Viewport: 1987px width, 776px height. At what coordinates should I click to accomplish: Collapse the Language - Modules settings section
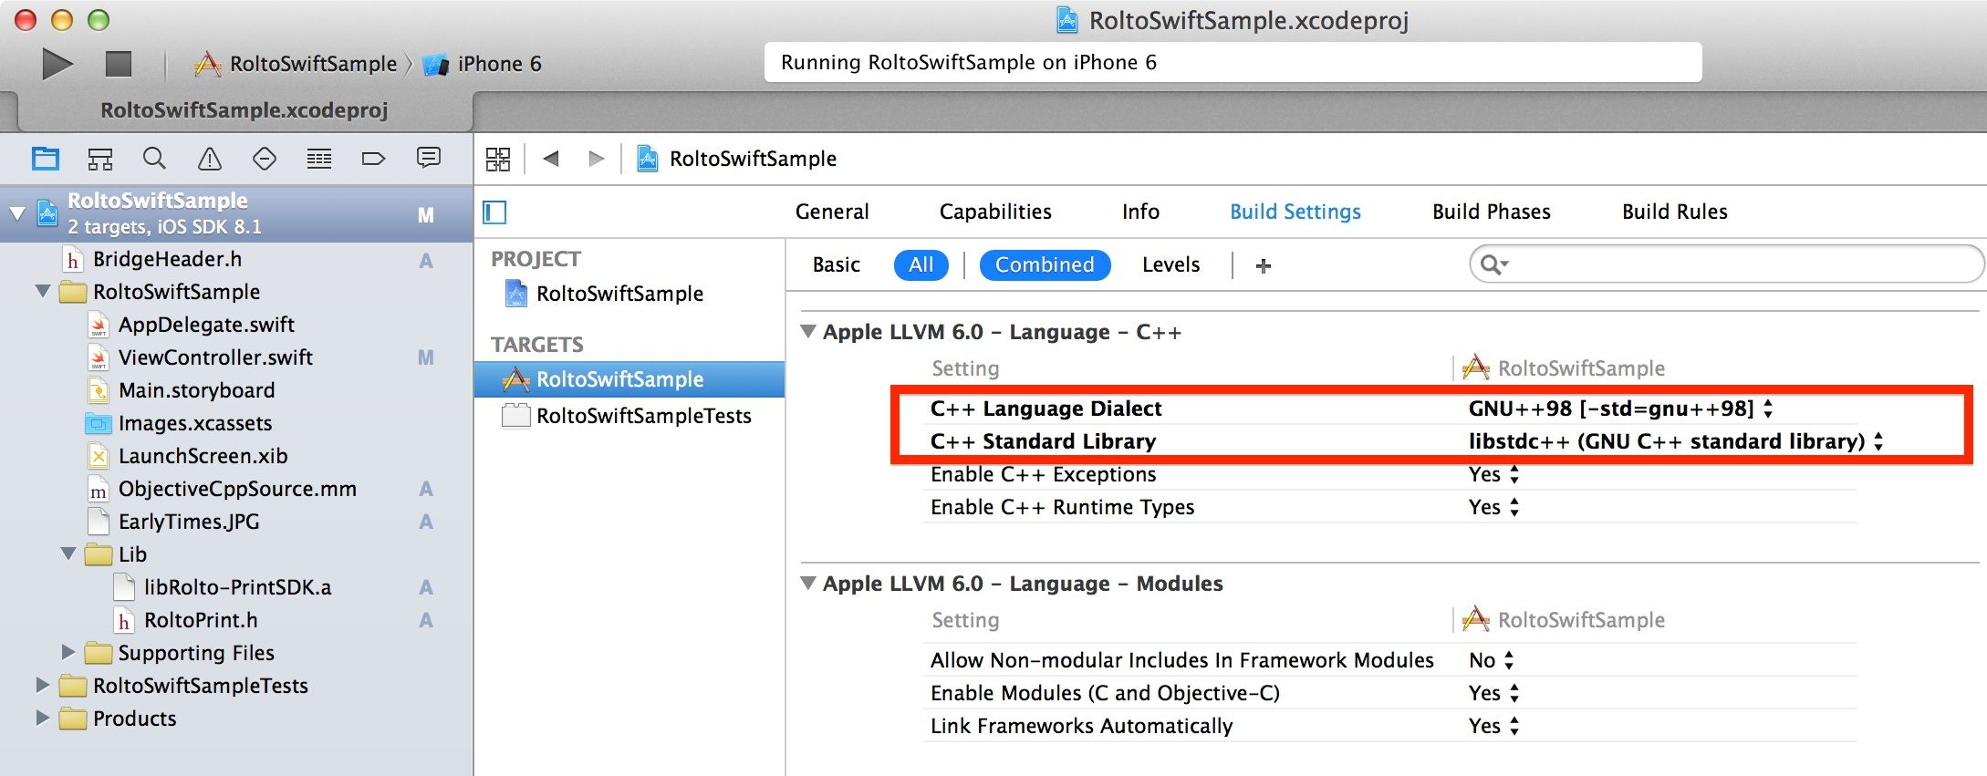click(808, 584)
